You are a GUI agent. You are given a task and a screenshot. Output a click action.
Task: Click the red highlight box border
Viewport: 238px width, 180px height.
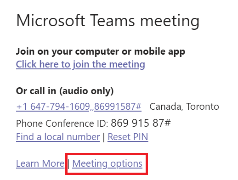pyautogui.click(x=107, y=154)
